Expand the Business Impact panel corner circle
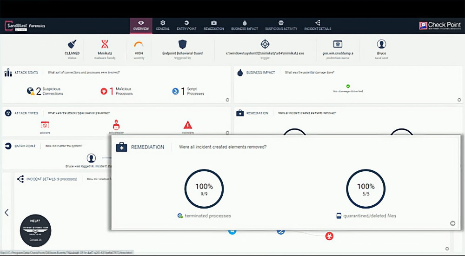 click(459, 100)
